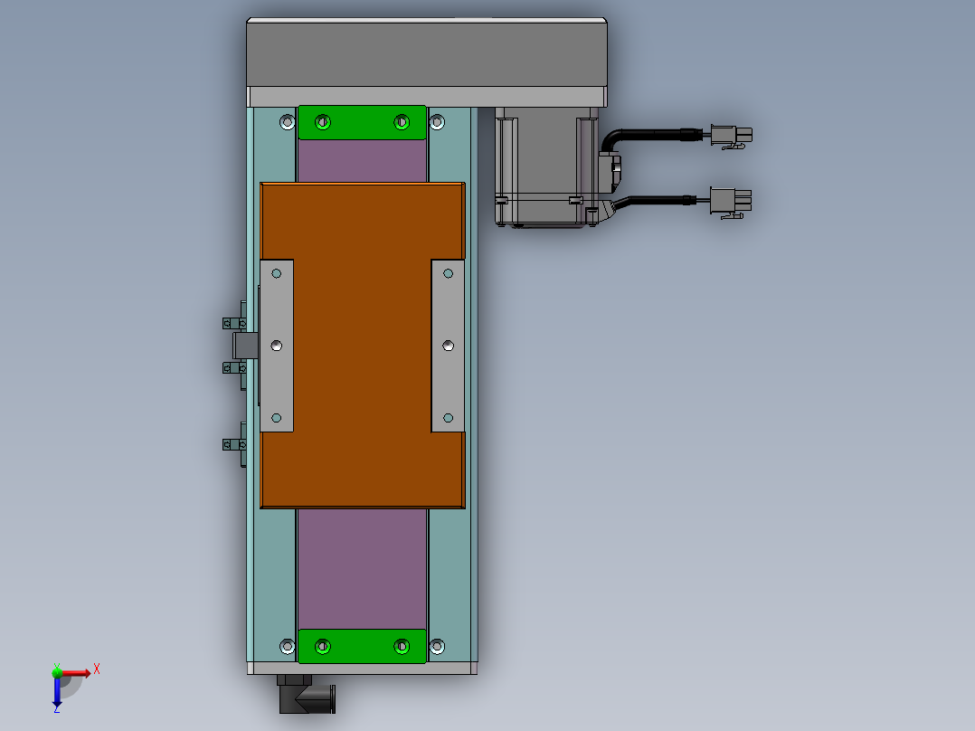
Task: Select the dark gray top cover housing
Action: 427,53
